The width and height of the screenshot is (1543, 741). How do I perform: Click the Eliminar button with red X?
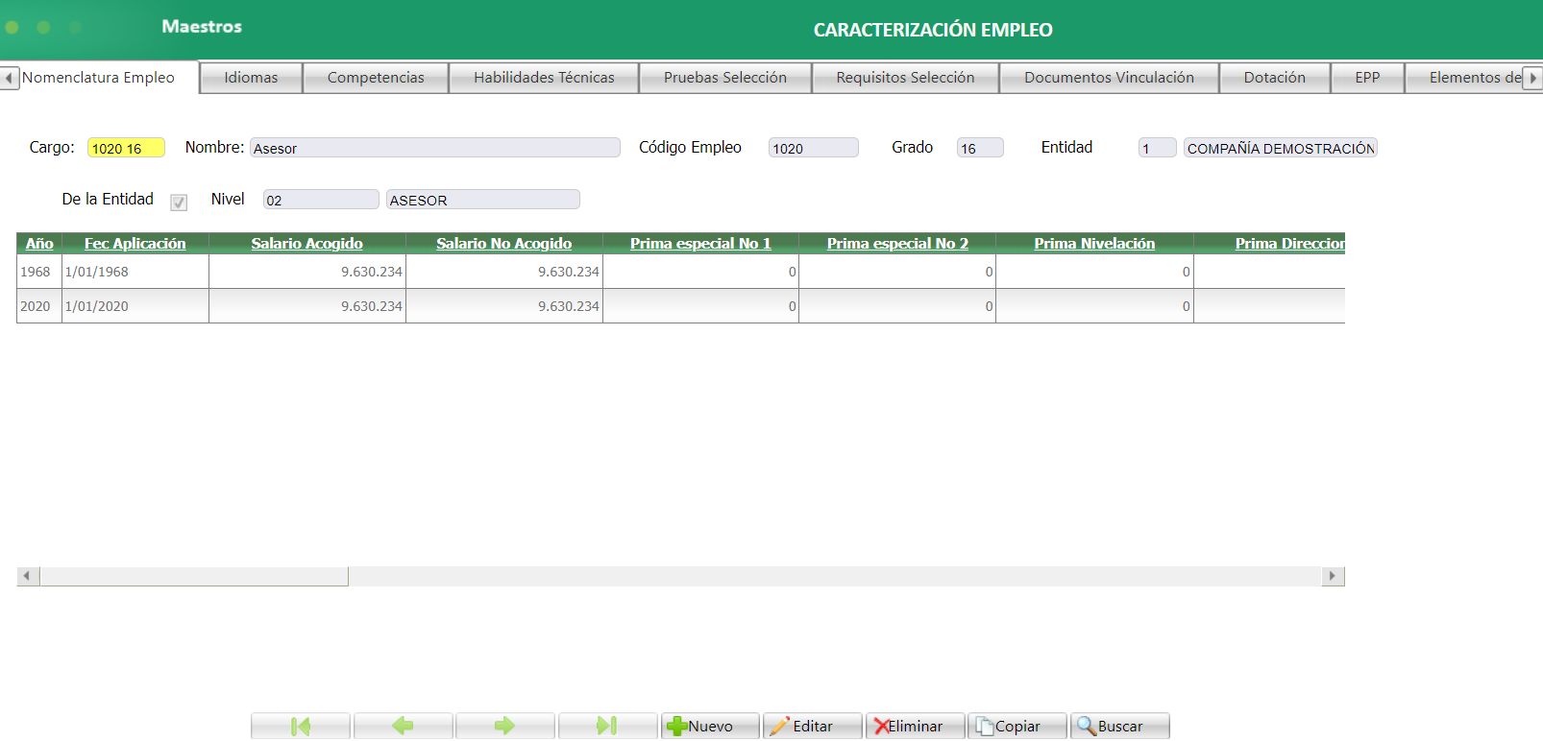click(915, 726)
